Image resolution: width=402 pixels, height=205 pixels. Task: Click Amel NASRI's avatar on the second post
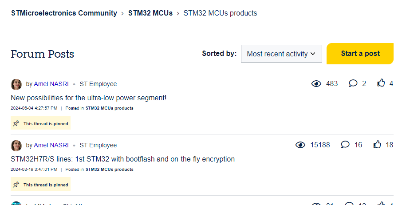[x=16, y=146]
